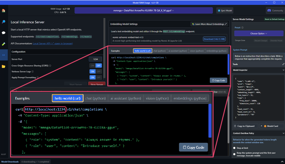Click the expand icon on the Tools header
The height and width of the screenshot is (164, 285).
click(x=283, y=64)
